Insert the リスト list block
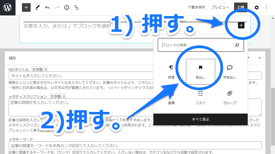This screenshot has width=275, height=154. pyautogui.click(x=200, y=97)
